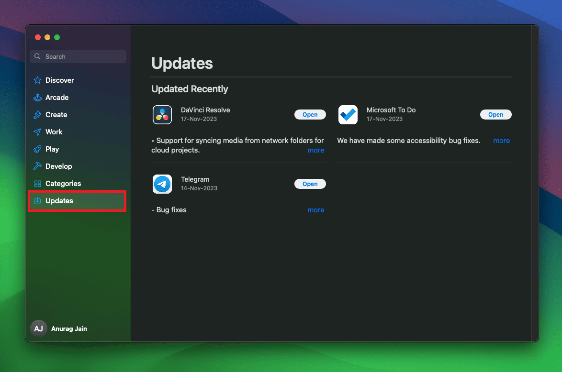Maximize the window with green button
This screenshot has height=372, width=562.
pyautogui.click(x=57, y=37)
